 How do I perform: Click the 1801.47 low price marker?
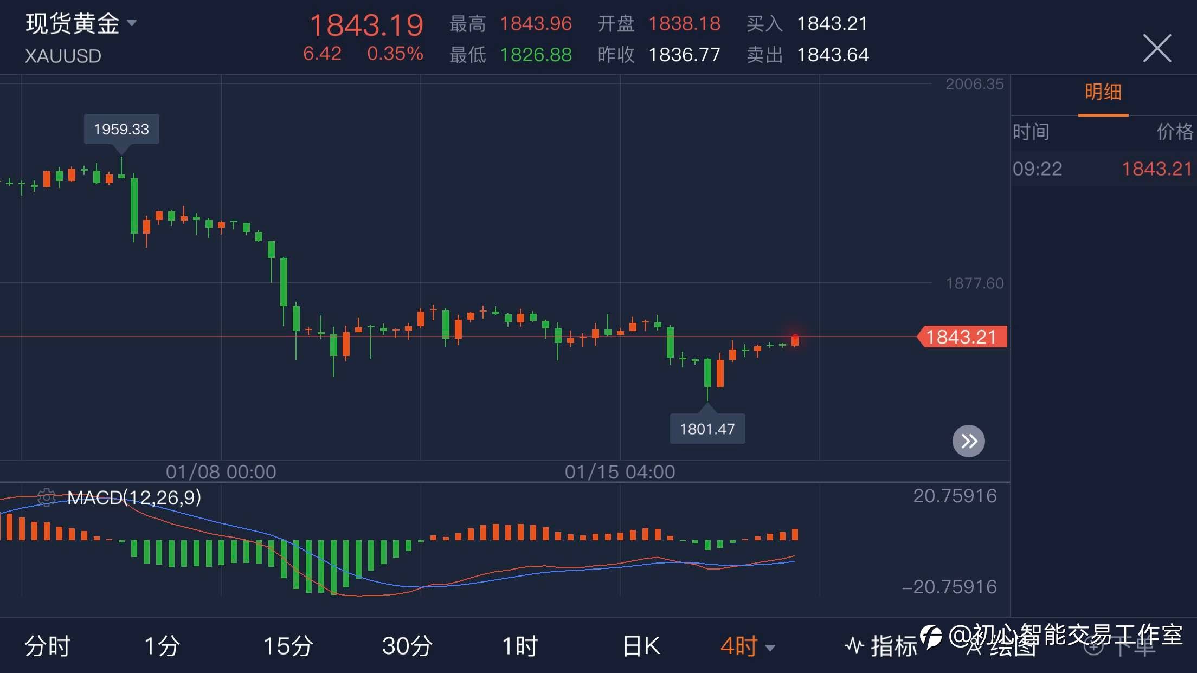click(x=707, y=429)
